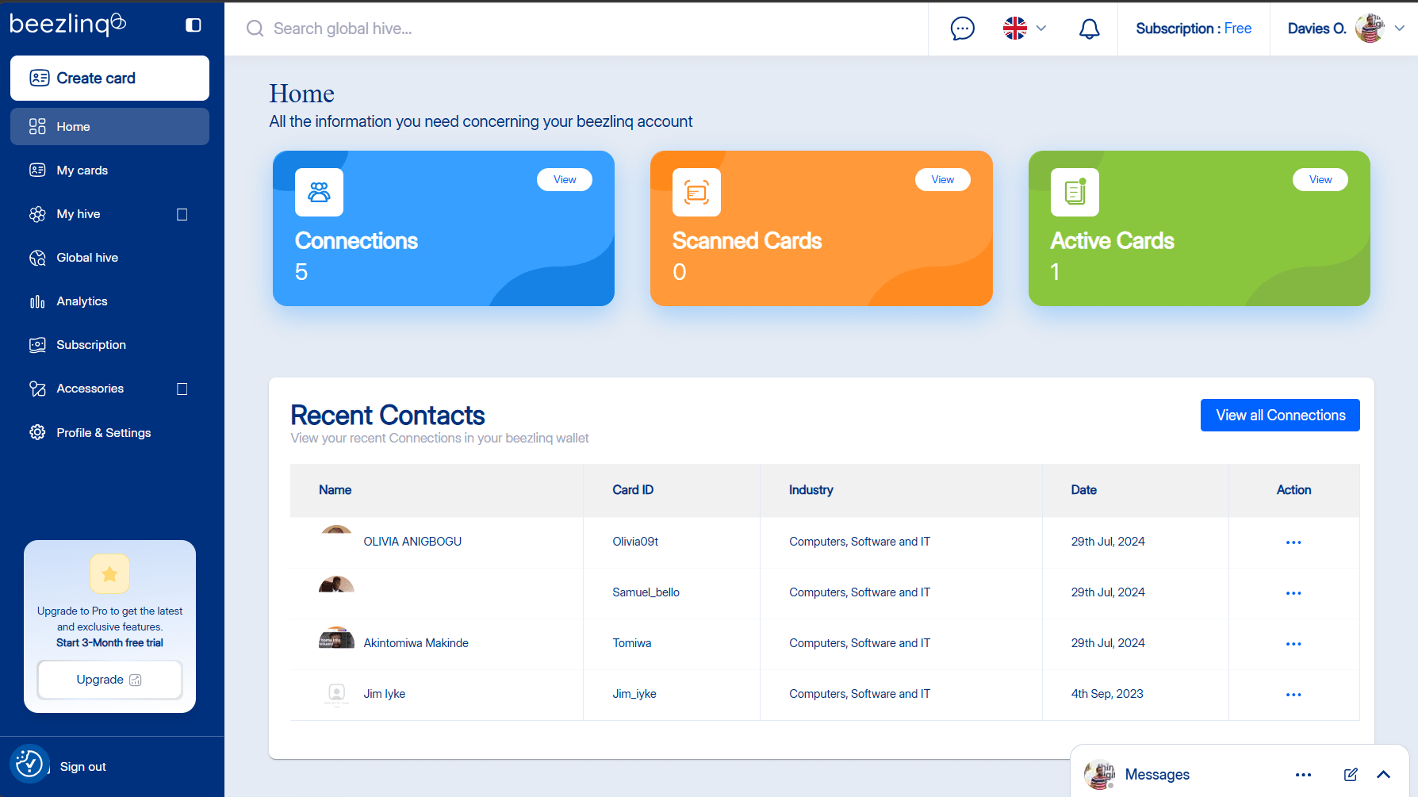Click the Create card button

109,78
